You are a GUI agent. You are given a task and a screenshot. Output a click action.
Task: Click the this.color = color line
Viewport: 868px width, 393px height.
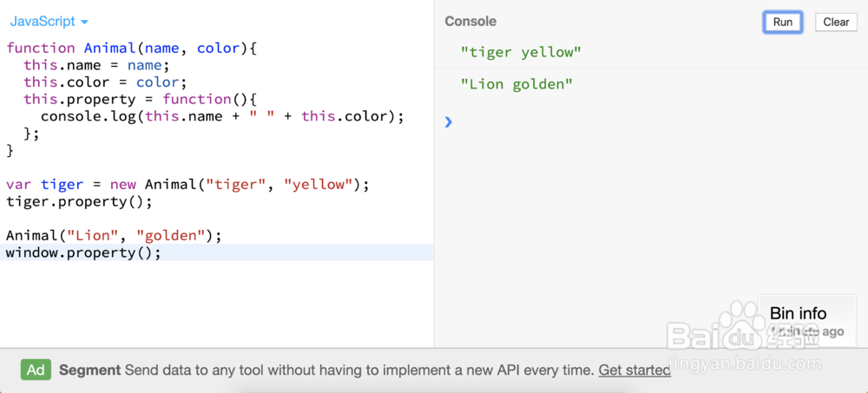click(106, 82)
